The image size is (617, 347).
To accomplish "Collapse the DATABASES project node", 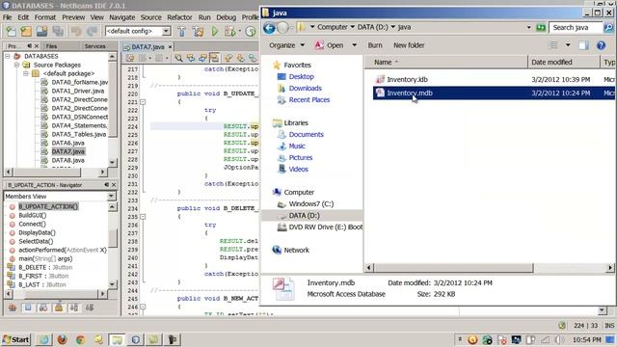I will [x=8, y=56].
